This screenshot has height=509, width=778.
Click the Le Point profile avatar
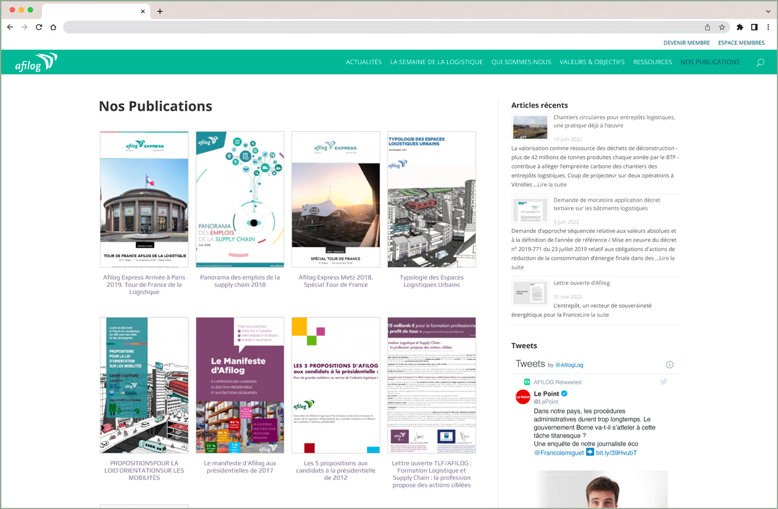(523, 397)
